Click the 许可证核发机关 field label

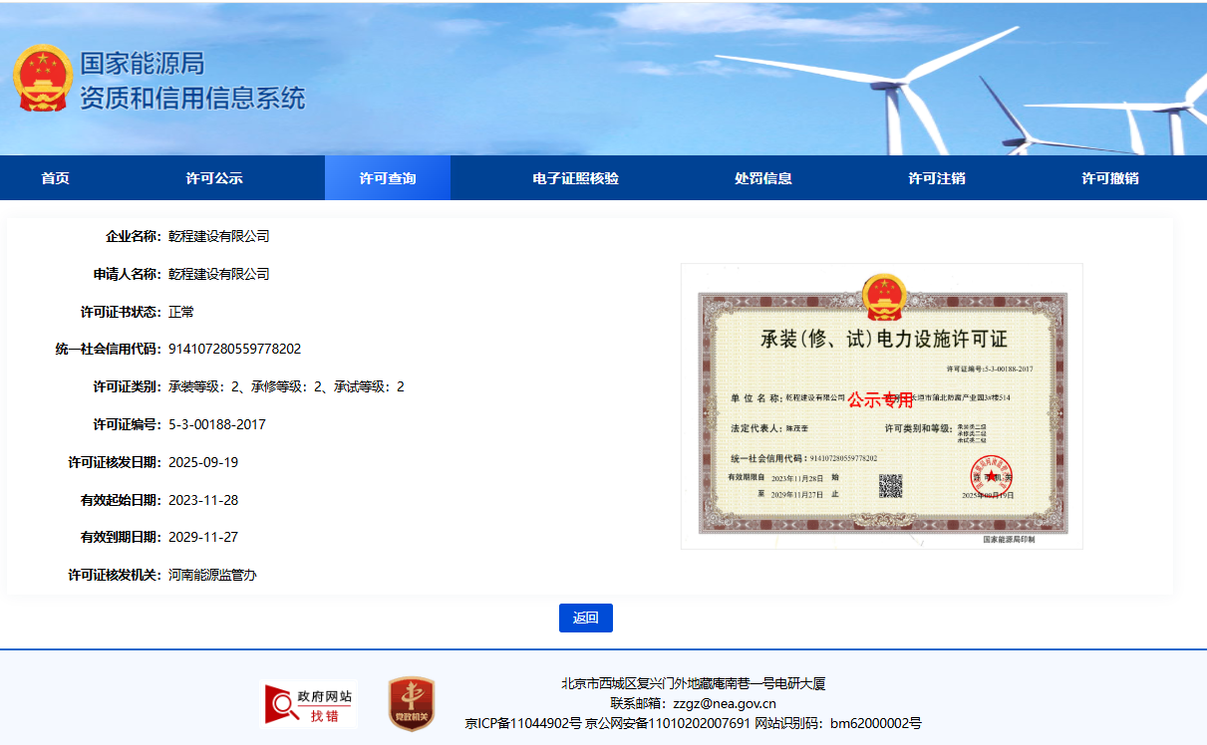115,575
